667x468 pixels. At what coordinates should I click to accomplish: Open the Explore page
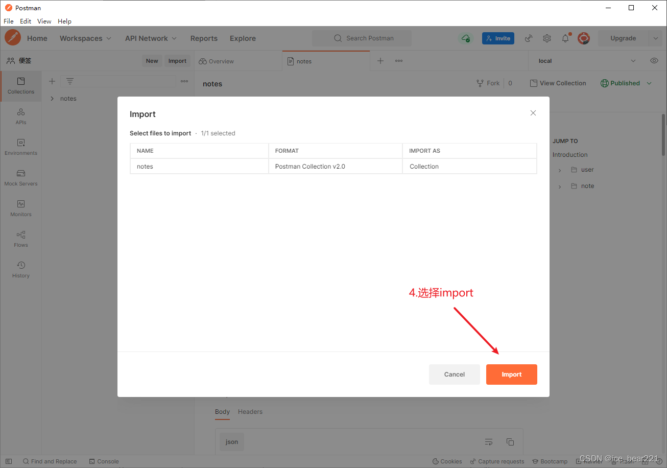coord(243,38)
